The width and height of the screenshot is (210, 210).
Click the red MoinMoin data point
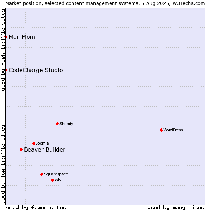click(6, 37)
